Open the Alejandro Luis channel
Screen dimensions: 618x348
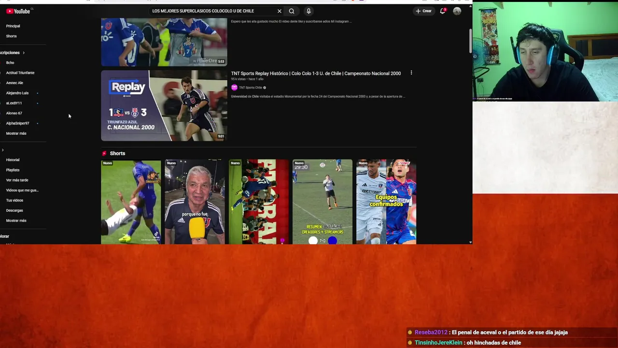17,93
